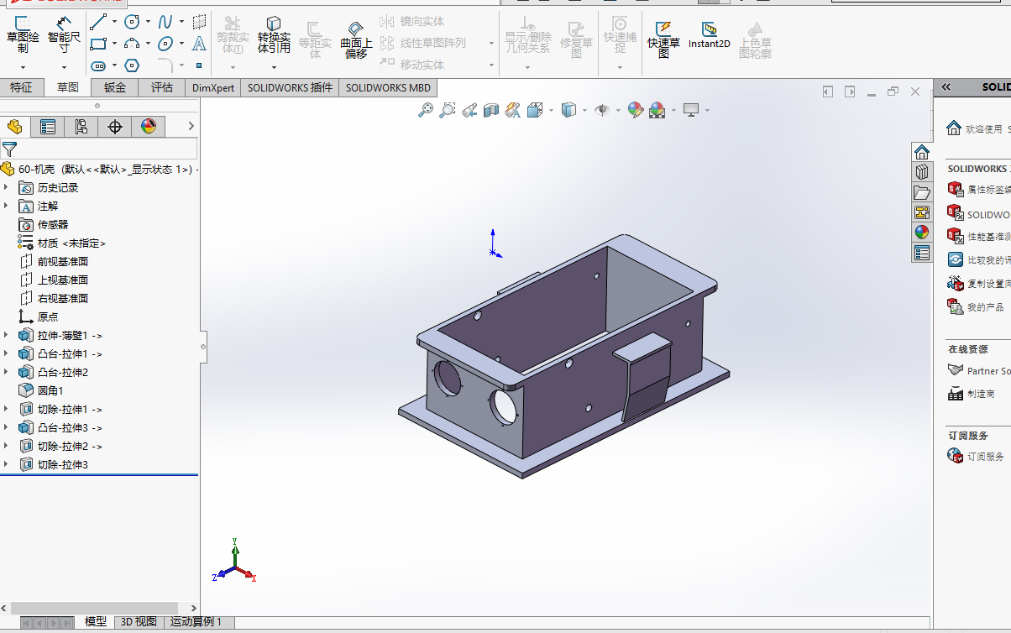Click the Edit Appearance color ball icon
Image resolution: width=1011 pixels, height=633 pixels.
[635, 110]
